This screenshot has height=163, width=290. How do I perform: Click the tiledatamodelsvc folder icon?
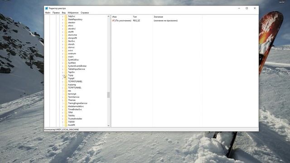(66, 106)
